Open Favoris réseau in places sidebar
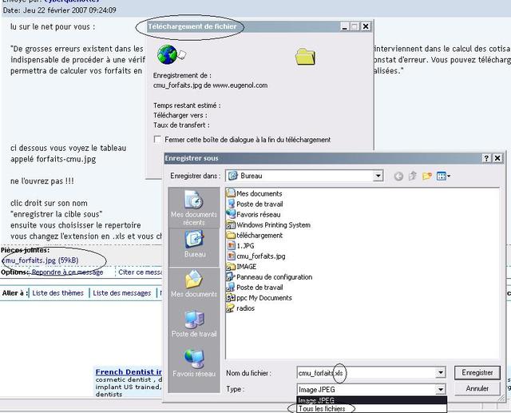This screenshot has width=511, height=413. [194, 363]
